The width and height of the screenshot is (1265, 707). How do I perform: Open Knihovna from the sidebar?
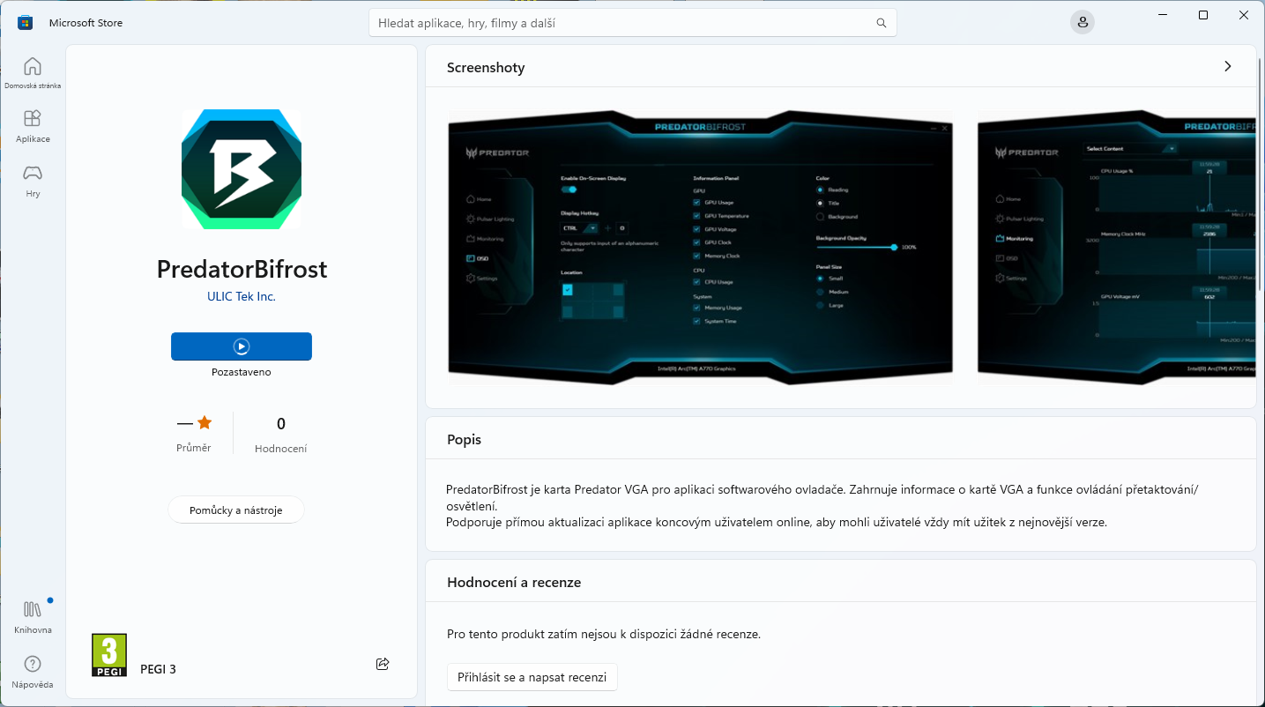[32, 614]
